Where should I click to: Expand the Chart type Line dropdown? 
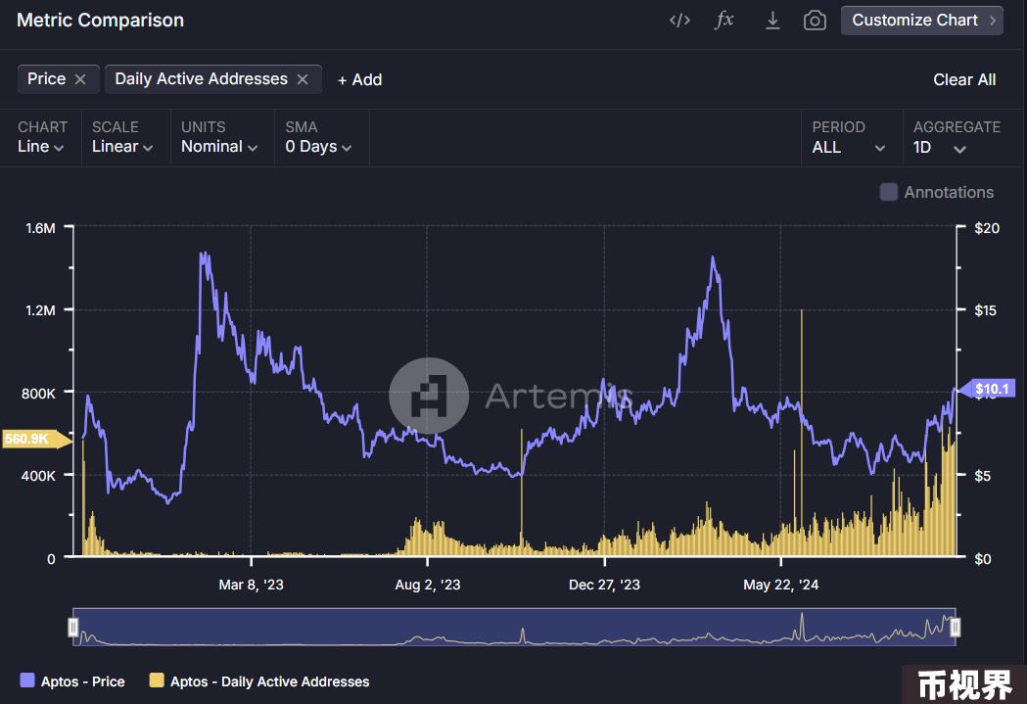click(40, 147)
